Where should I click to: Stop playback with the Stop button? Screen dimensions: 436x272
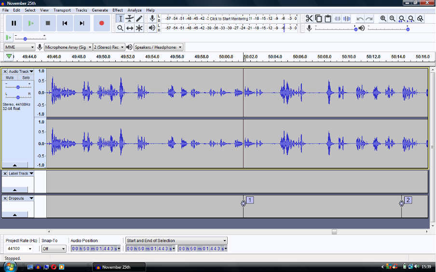tap(48, 23)
